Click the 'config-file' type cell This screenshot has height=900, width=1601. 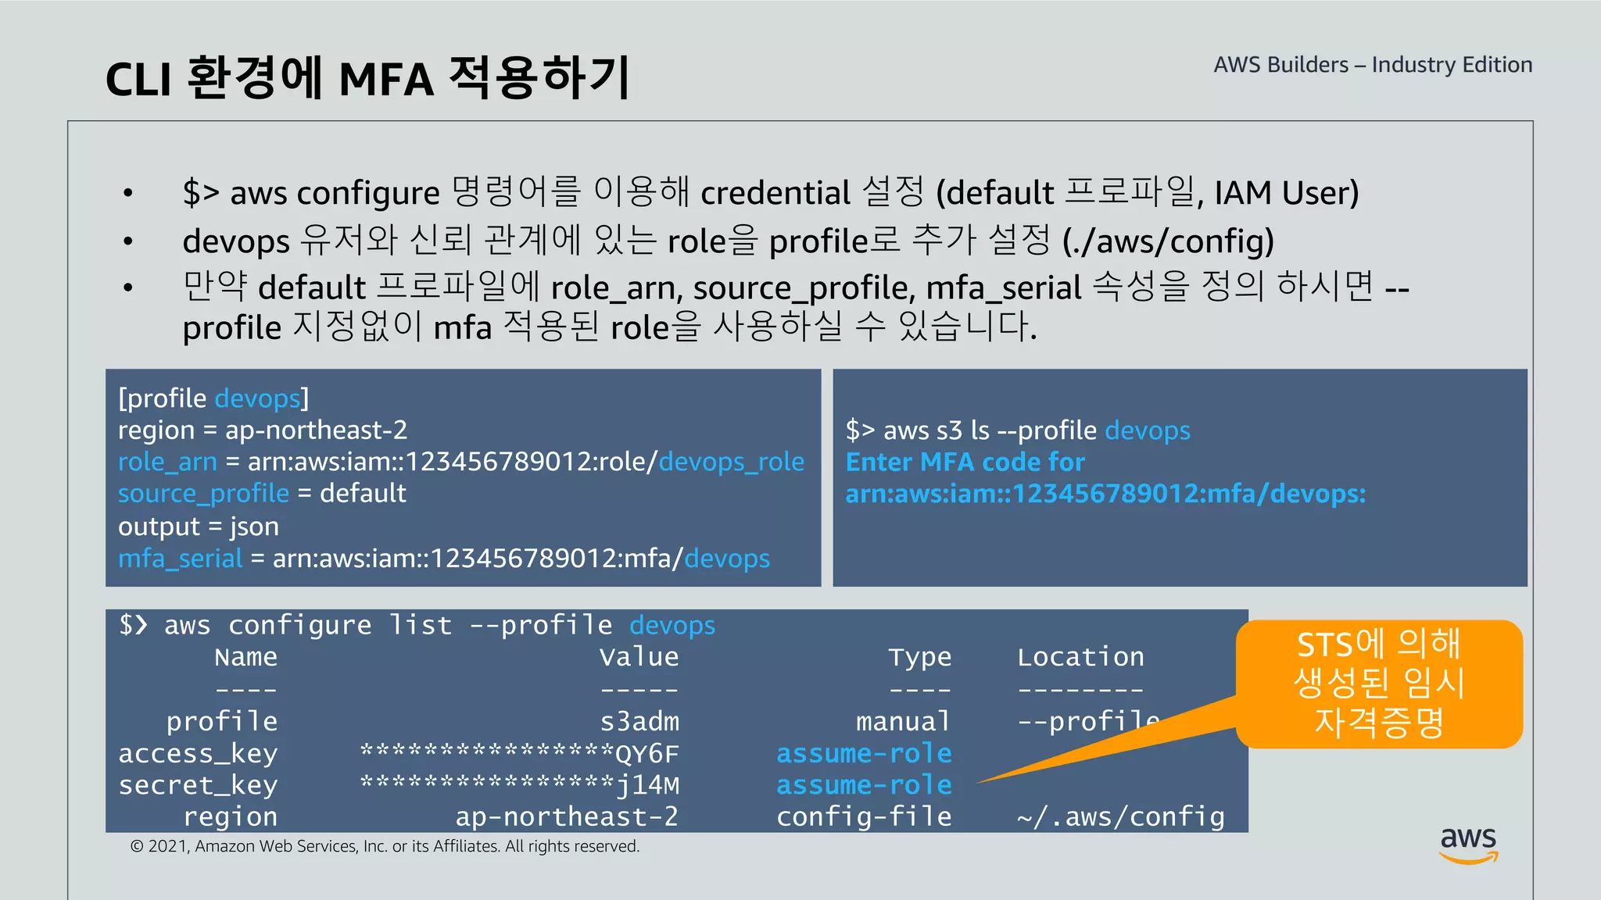coord(864,817)
